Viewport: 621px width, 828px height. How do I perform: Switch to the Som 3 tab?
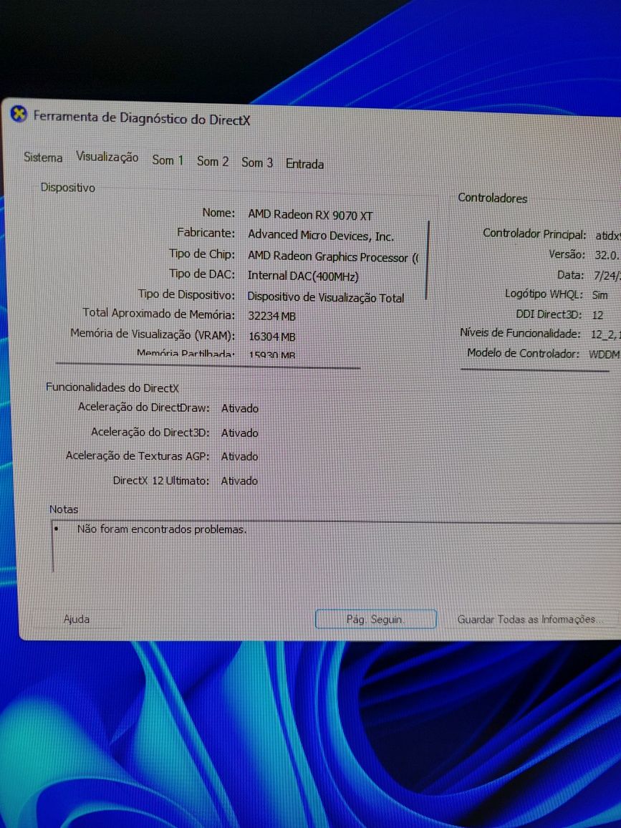pos(257,162)
